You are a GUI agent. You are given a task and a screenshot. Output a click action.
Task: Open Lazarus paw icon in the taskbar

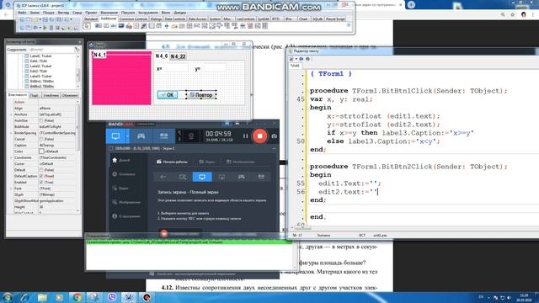click(129, 297)
